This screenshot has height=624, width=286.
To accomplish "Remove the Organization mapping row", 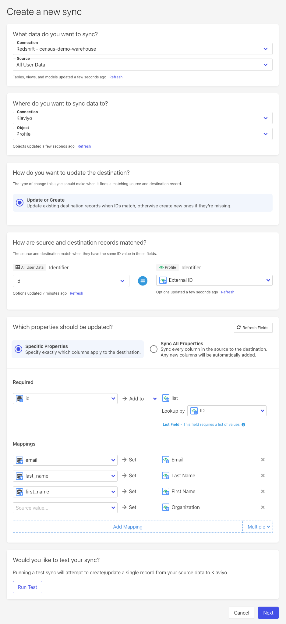I will tap(263, 507).
